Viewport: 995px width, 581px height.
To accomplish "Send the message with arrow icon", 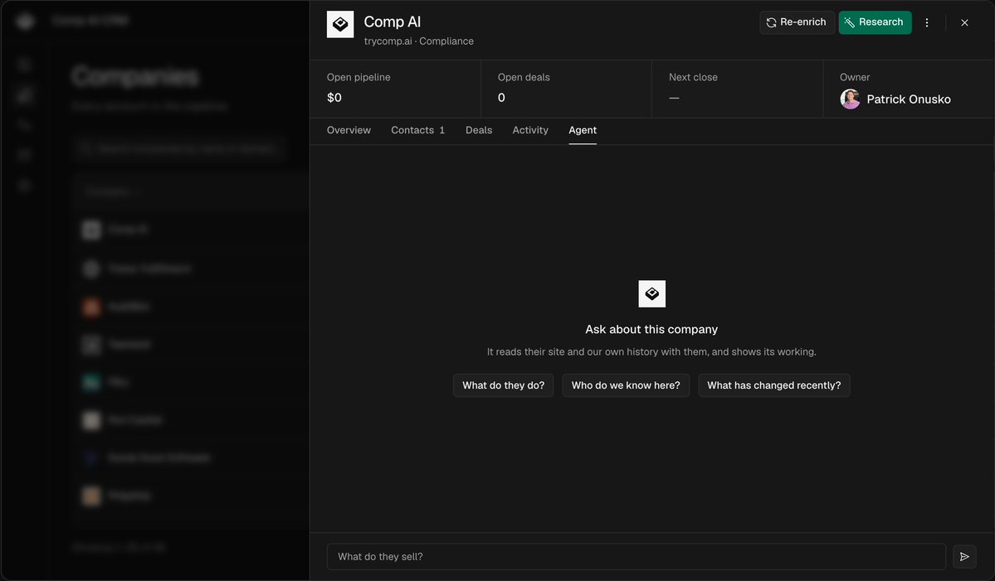I will pos(964,556).
